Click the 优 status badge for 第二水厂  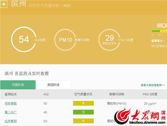click(x=83, y=112)
